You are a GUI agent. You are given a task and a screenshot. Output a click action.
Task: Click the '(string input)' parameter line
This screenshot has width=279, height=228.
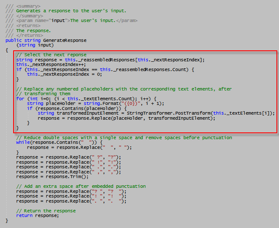(35, 45)
